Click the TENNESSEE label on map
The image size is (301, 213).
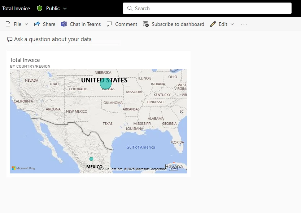click(156, 102)
